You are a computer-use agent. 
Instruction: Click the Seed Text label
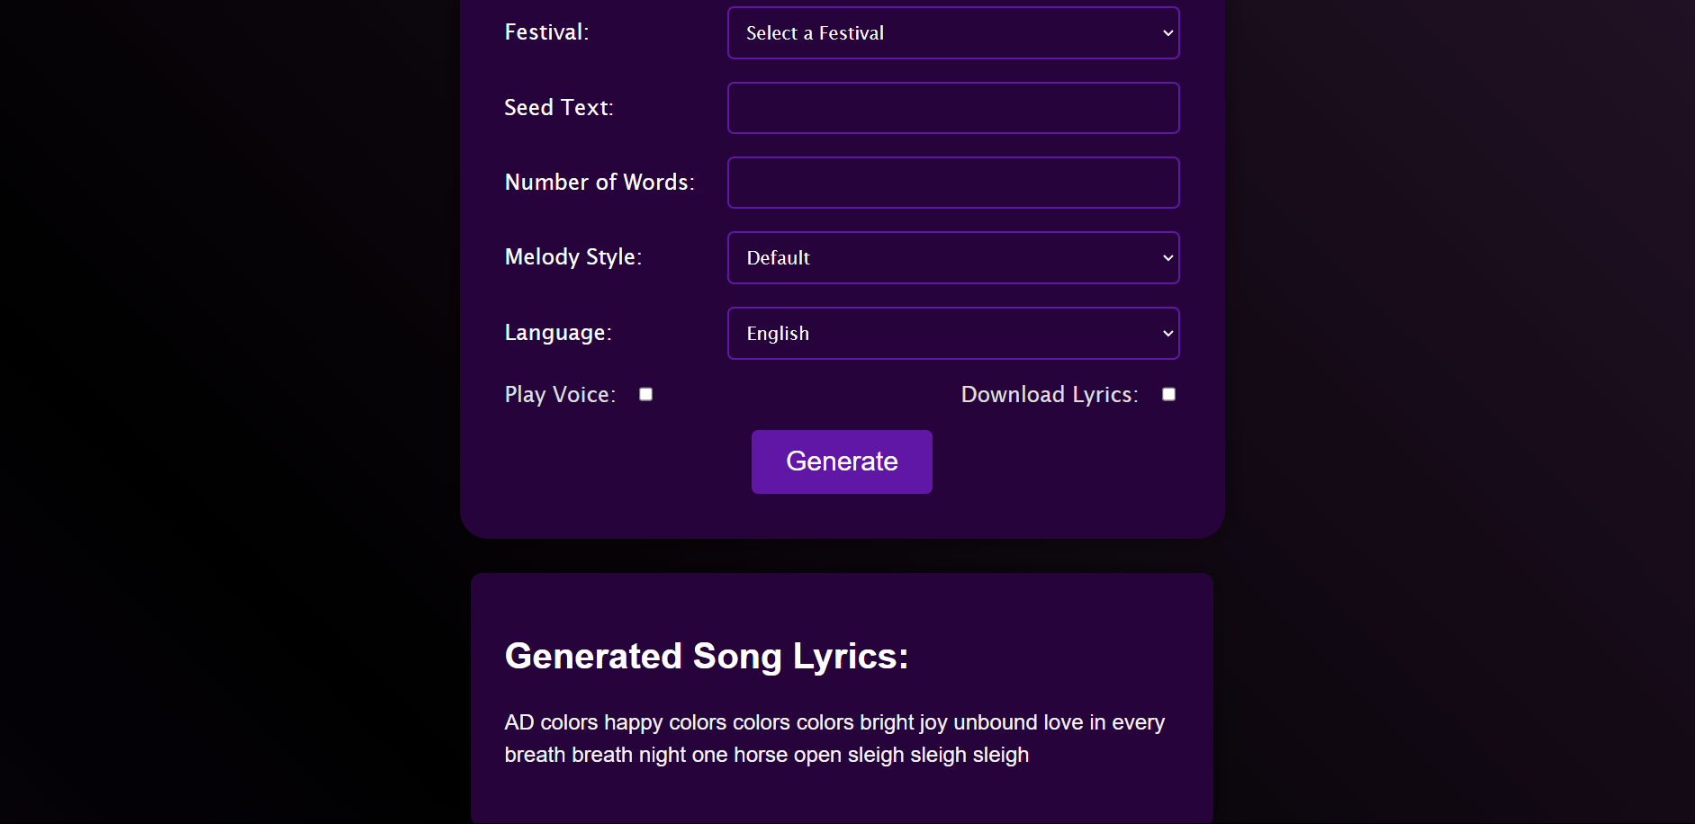(x=558, y=108)
